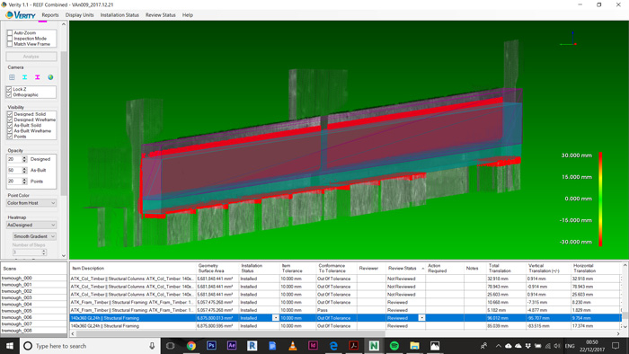
Task: Switch to Navisworks in the taskbar
Action: pyautogui.click(x=374, y=346)
